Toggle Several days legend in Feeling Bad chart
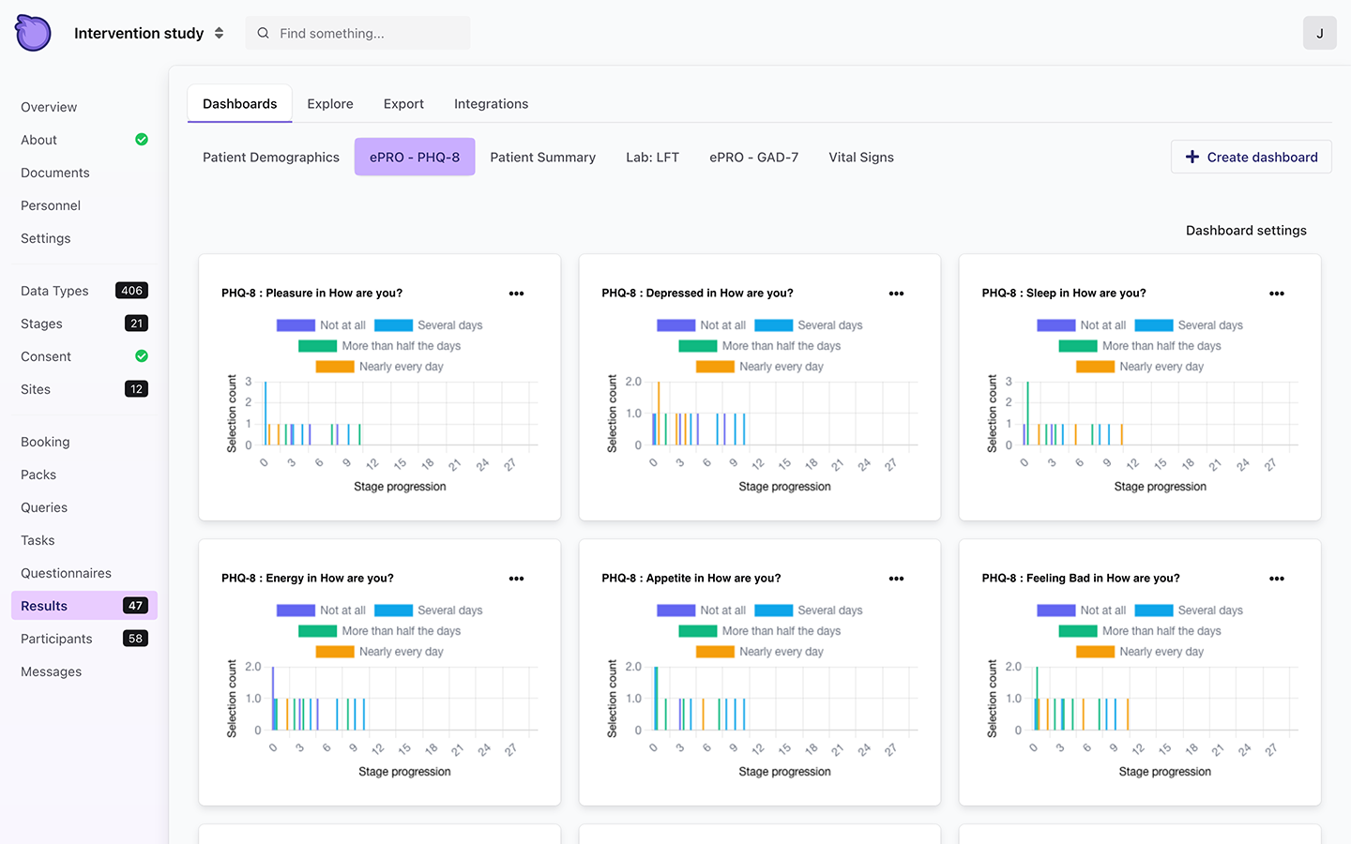1351x844 pixels. point(1189,610)
